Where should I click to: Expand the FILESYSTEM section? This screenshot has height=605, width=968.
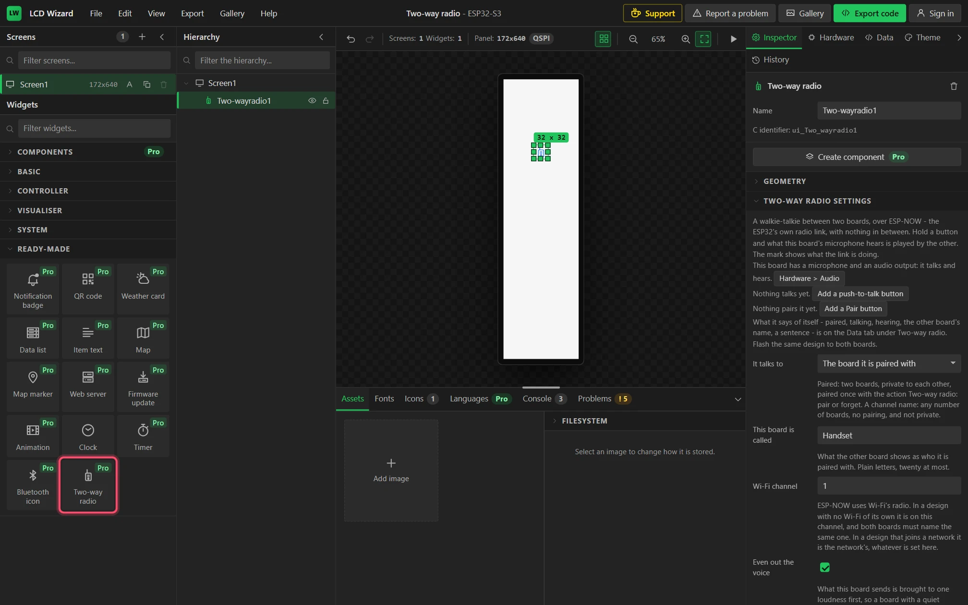[x=645, y=421]
